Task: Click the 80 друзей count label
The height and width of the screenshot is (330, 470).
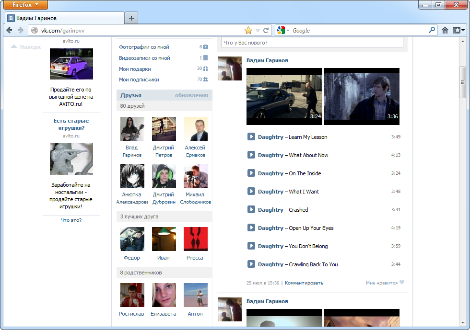Action: click(132, 106)
